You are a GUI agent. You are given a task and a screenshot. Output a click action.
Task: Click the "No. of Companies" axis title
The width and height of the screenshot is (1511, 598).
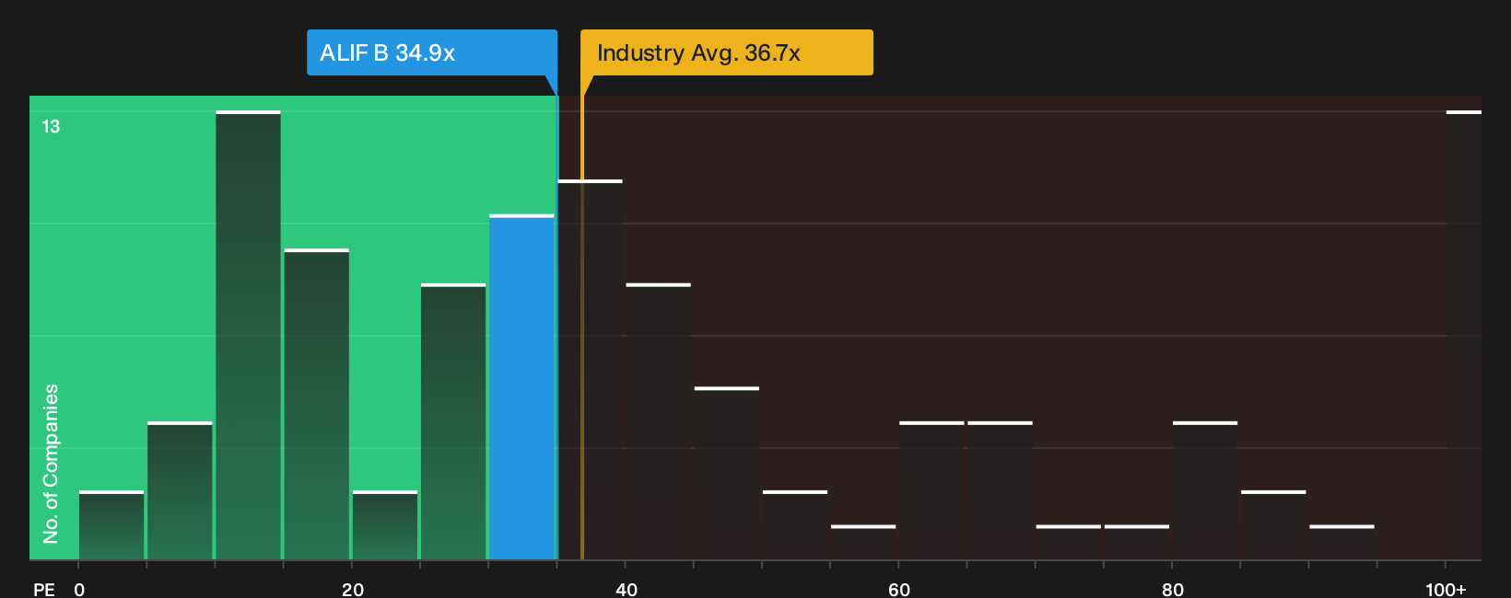pos(51,463)
